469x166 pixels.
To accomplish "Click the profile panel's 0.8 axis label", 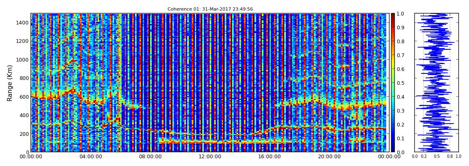I will tap(450, 157).
